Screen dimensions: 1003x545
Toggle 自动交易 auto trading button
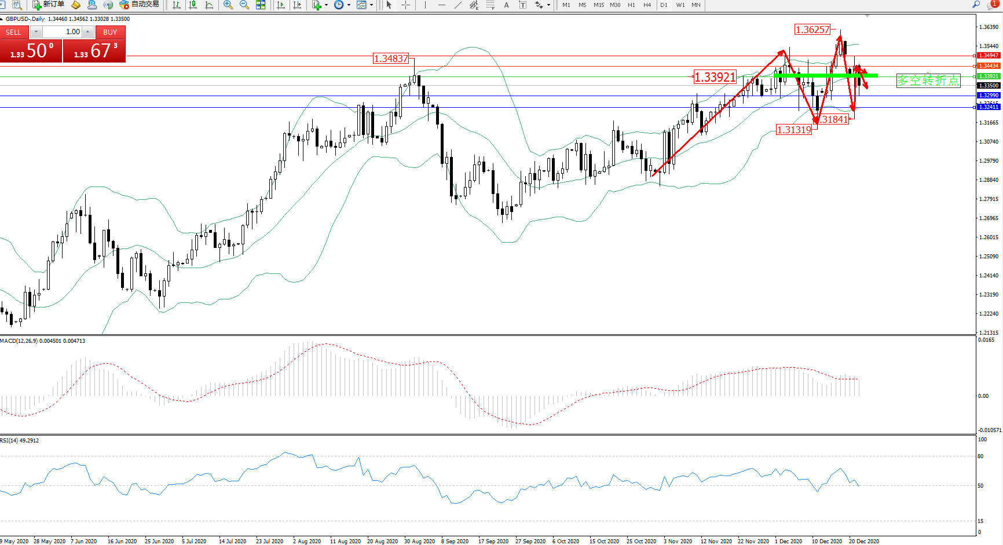pos(139,5)
